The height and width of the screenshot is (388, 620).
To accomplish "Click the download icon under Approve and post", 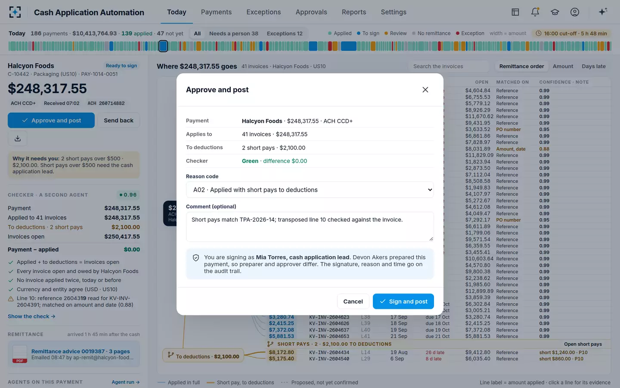I will (18, 138).
